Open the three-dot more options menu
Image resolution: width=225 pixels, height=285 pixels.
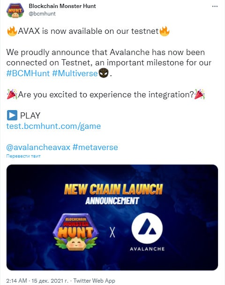[x=215, y=7]
